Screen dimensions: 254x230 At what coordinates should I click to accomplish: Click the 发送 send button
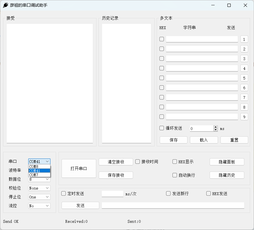pos(80,205)
